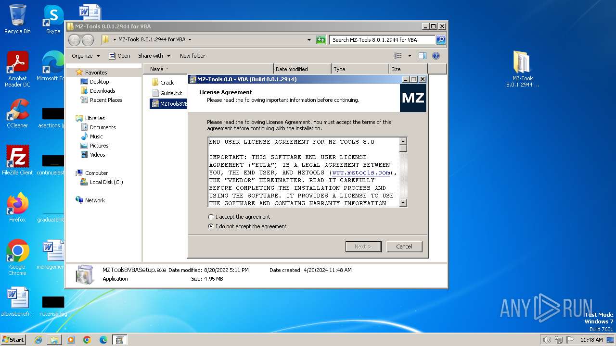Click the change view icon
Viewport: 616px width, 346px height.
tap(398, 56)
